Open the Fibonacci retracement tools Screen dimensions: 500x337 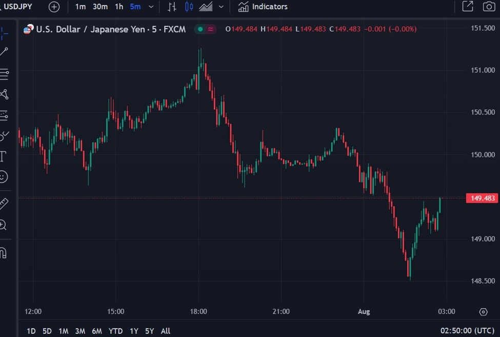click(x=4, y=74)
